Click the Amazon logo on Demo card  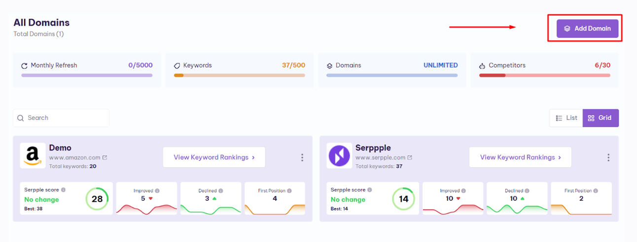pos(33,155)
